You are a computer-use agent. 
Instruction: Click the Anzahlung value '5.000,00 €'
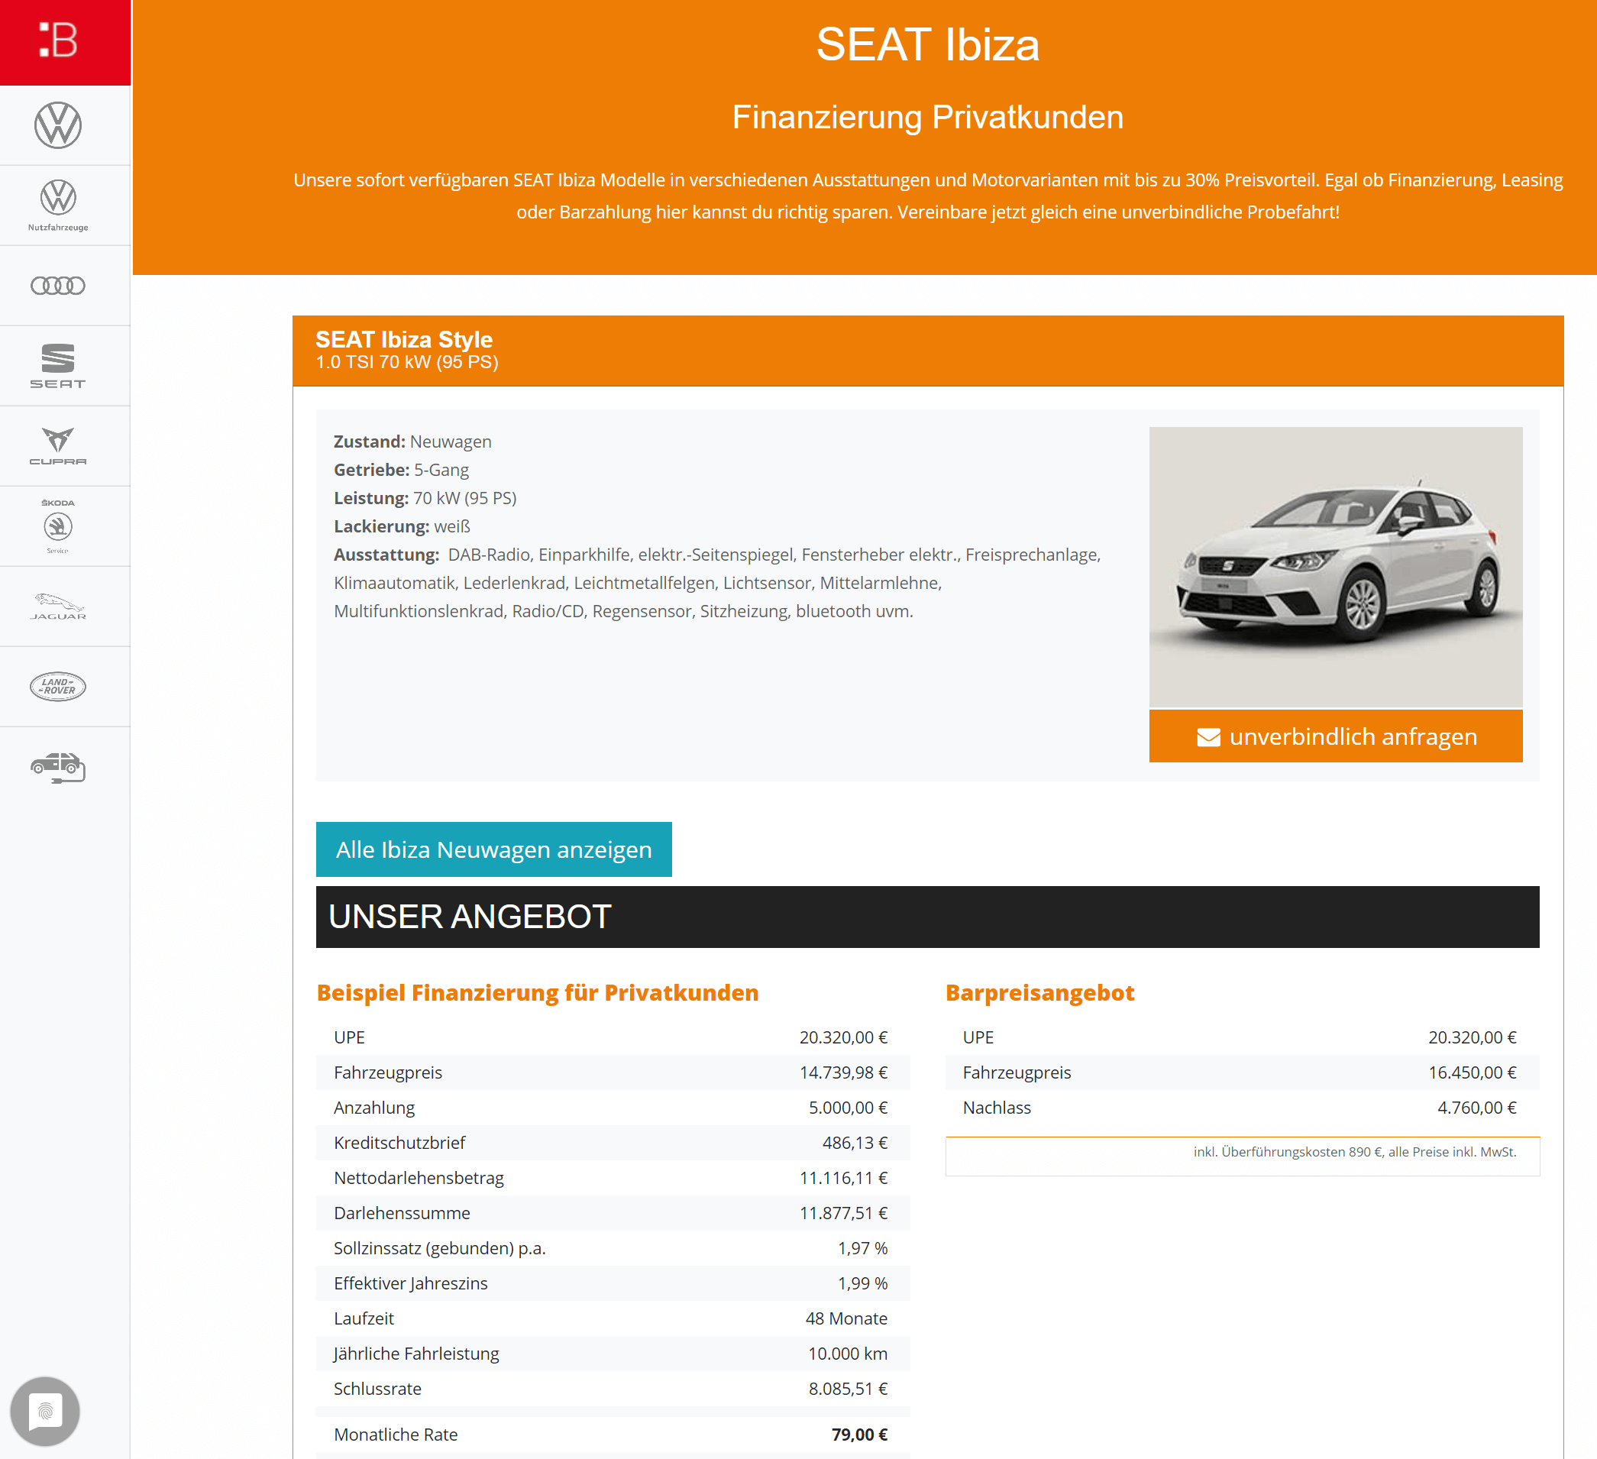(849, 1108)
